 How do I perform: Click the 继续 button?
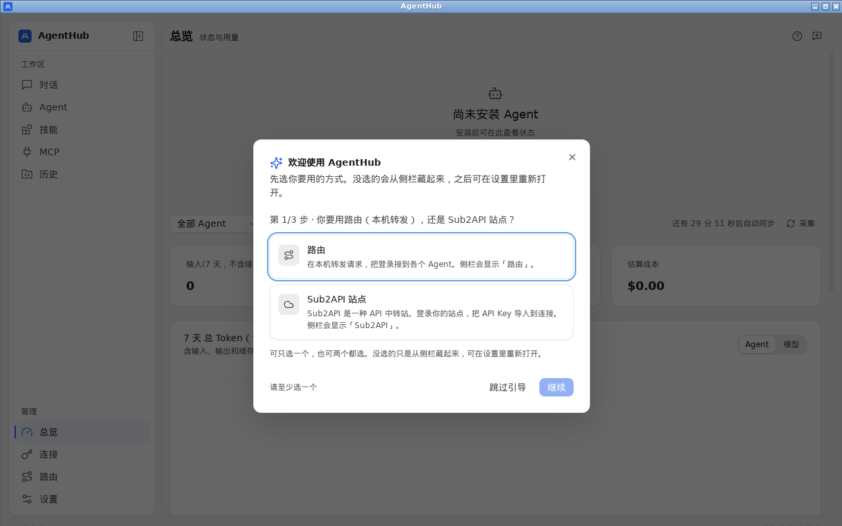(x=557, y=387)
